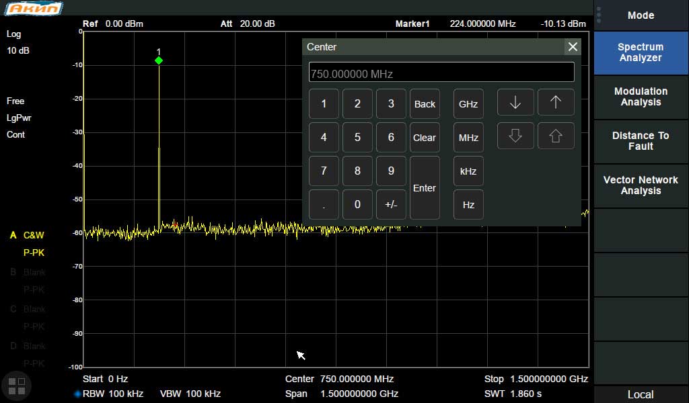Select Modulation Analysis mode
The height and width of the screenshot is (403, 689).
click(641, 97)
